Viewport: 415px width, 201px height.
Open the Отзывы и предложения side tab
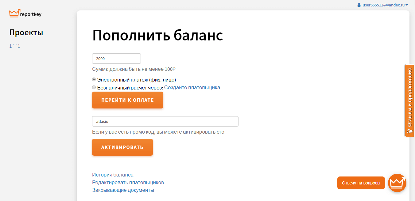pyautogui.click(x=409, y=97)
